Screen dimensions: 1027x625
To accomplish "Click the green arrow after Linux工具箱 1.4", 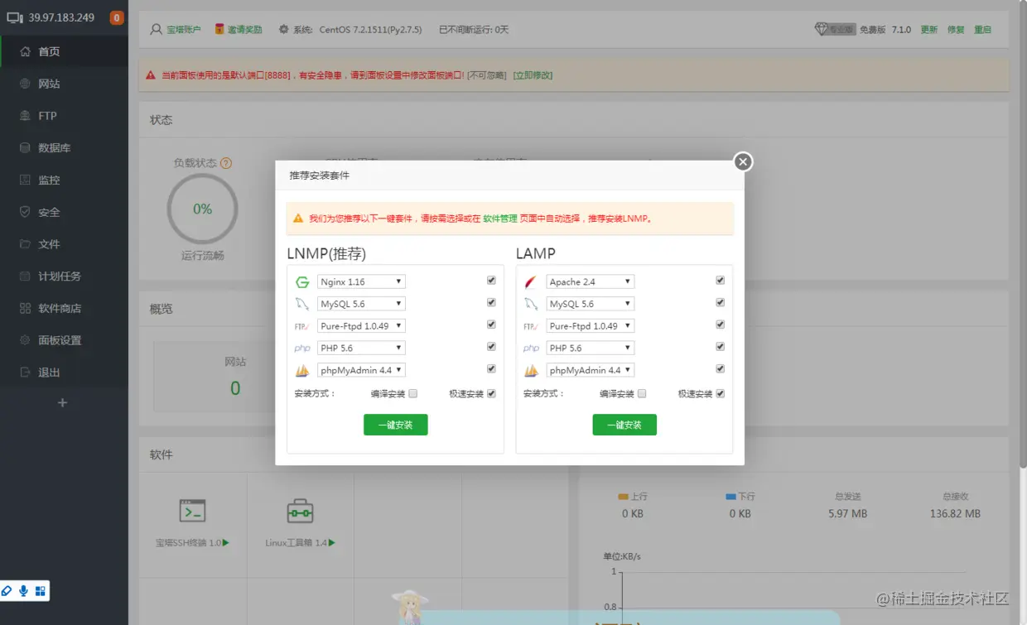I will (x=332, y=543).
